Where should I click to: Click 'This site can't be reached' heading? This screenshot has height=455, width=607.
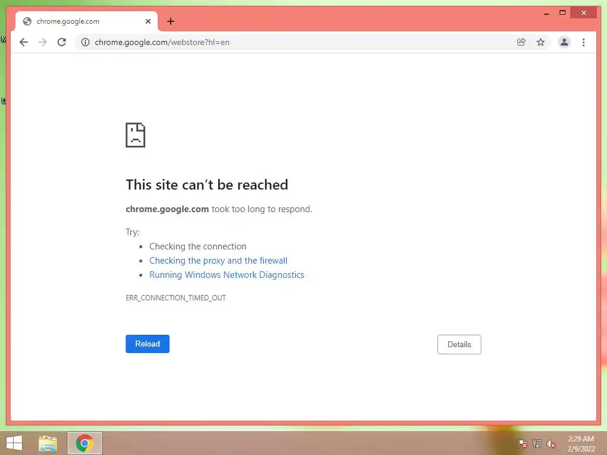click(x=207, y=185)
